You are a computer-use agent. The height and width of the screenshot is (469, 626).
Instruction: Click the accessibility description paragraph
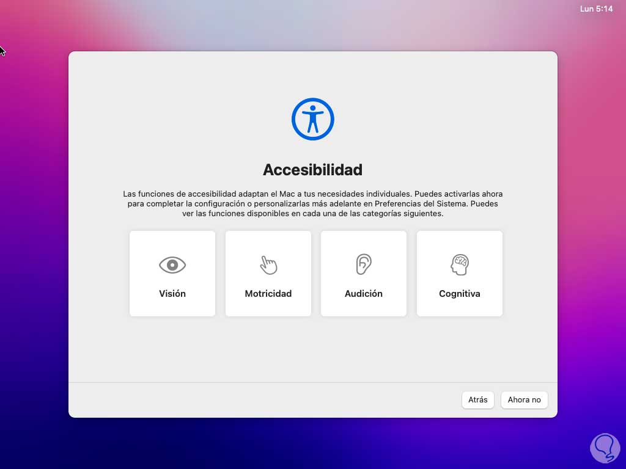pyautogui.click(x=312, y=204)
